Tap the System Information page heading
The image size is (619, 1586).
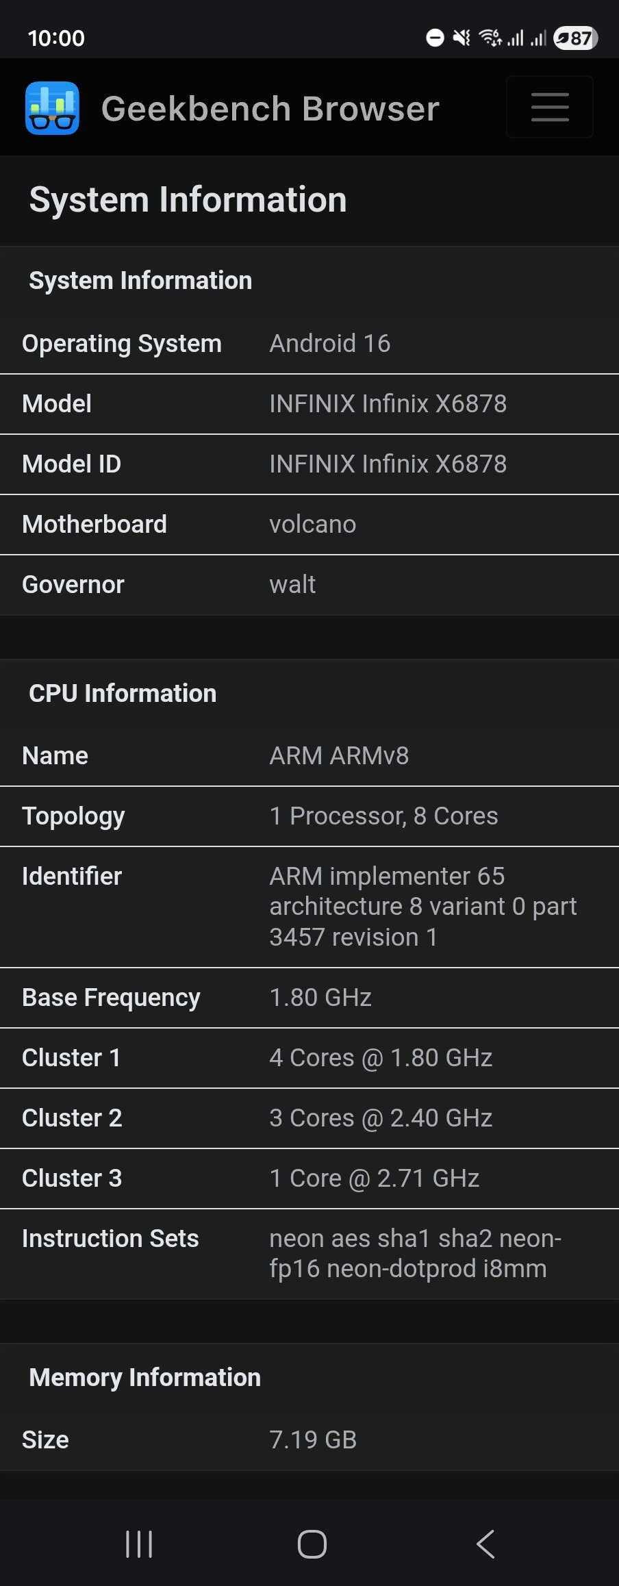[x=188, y=200]
